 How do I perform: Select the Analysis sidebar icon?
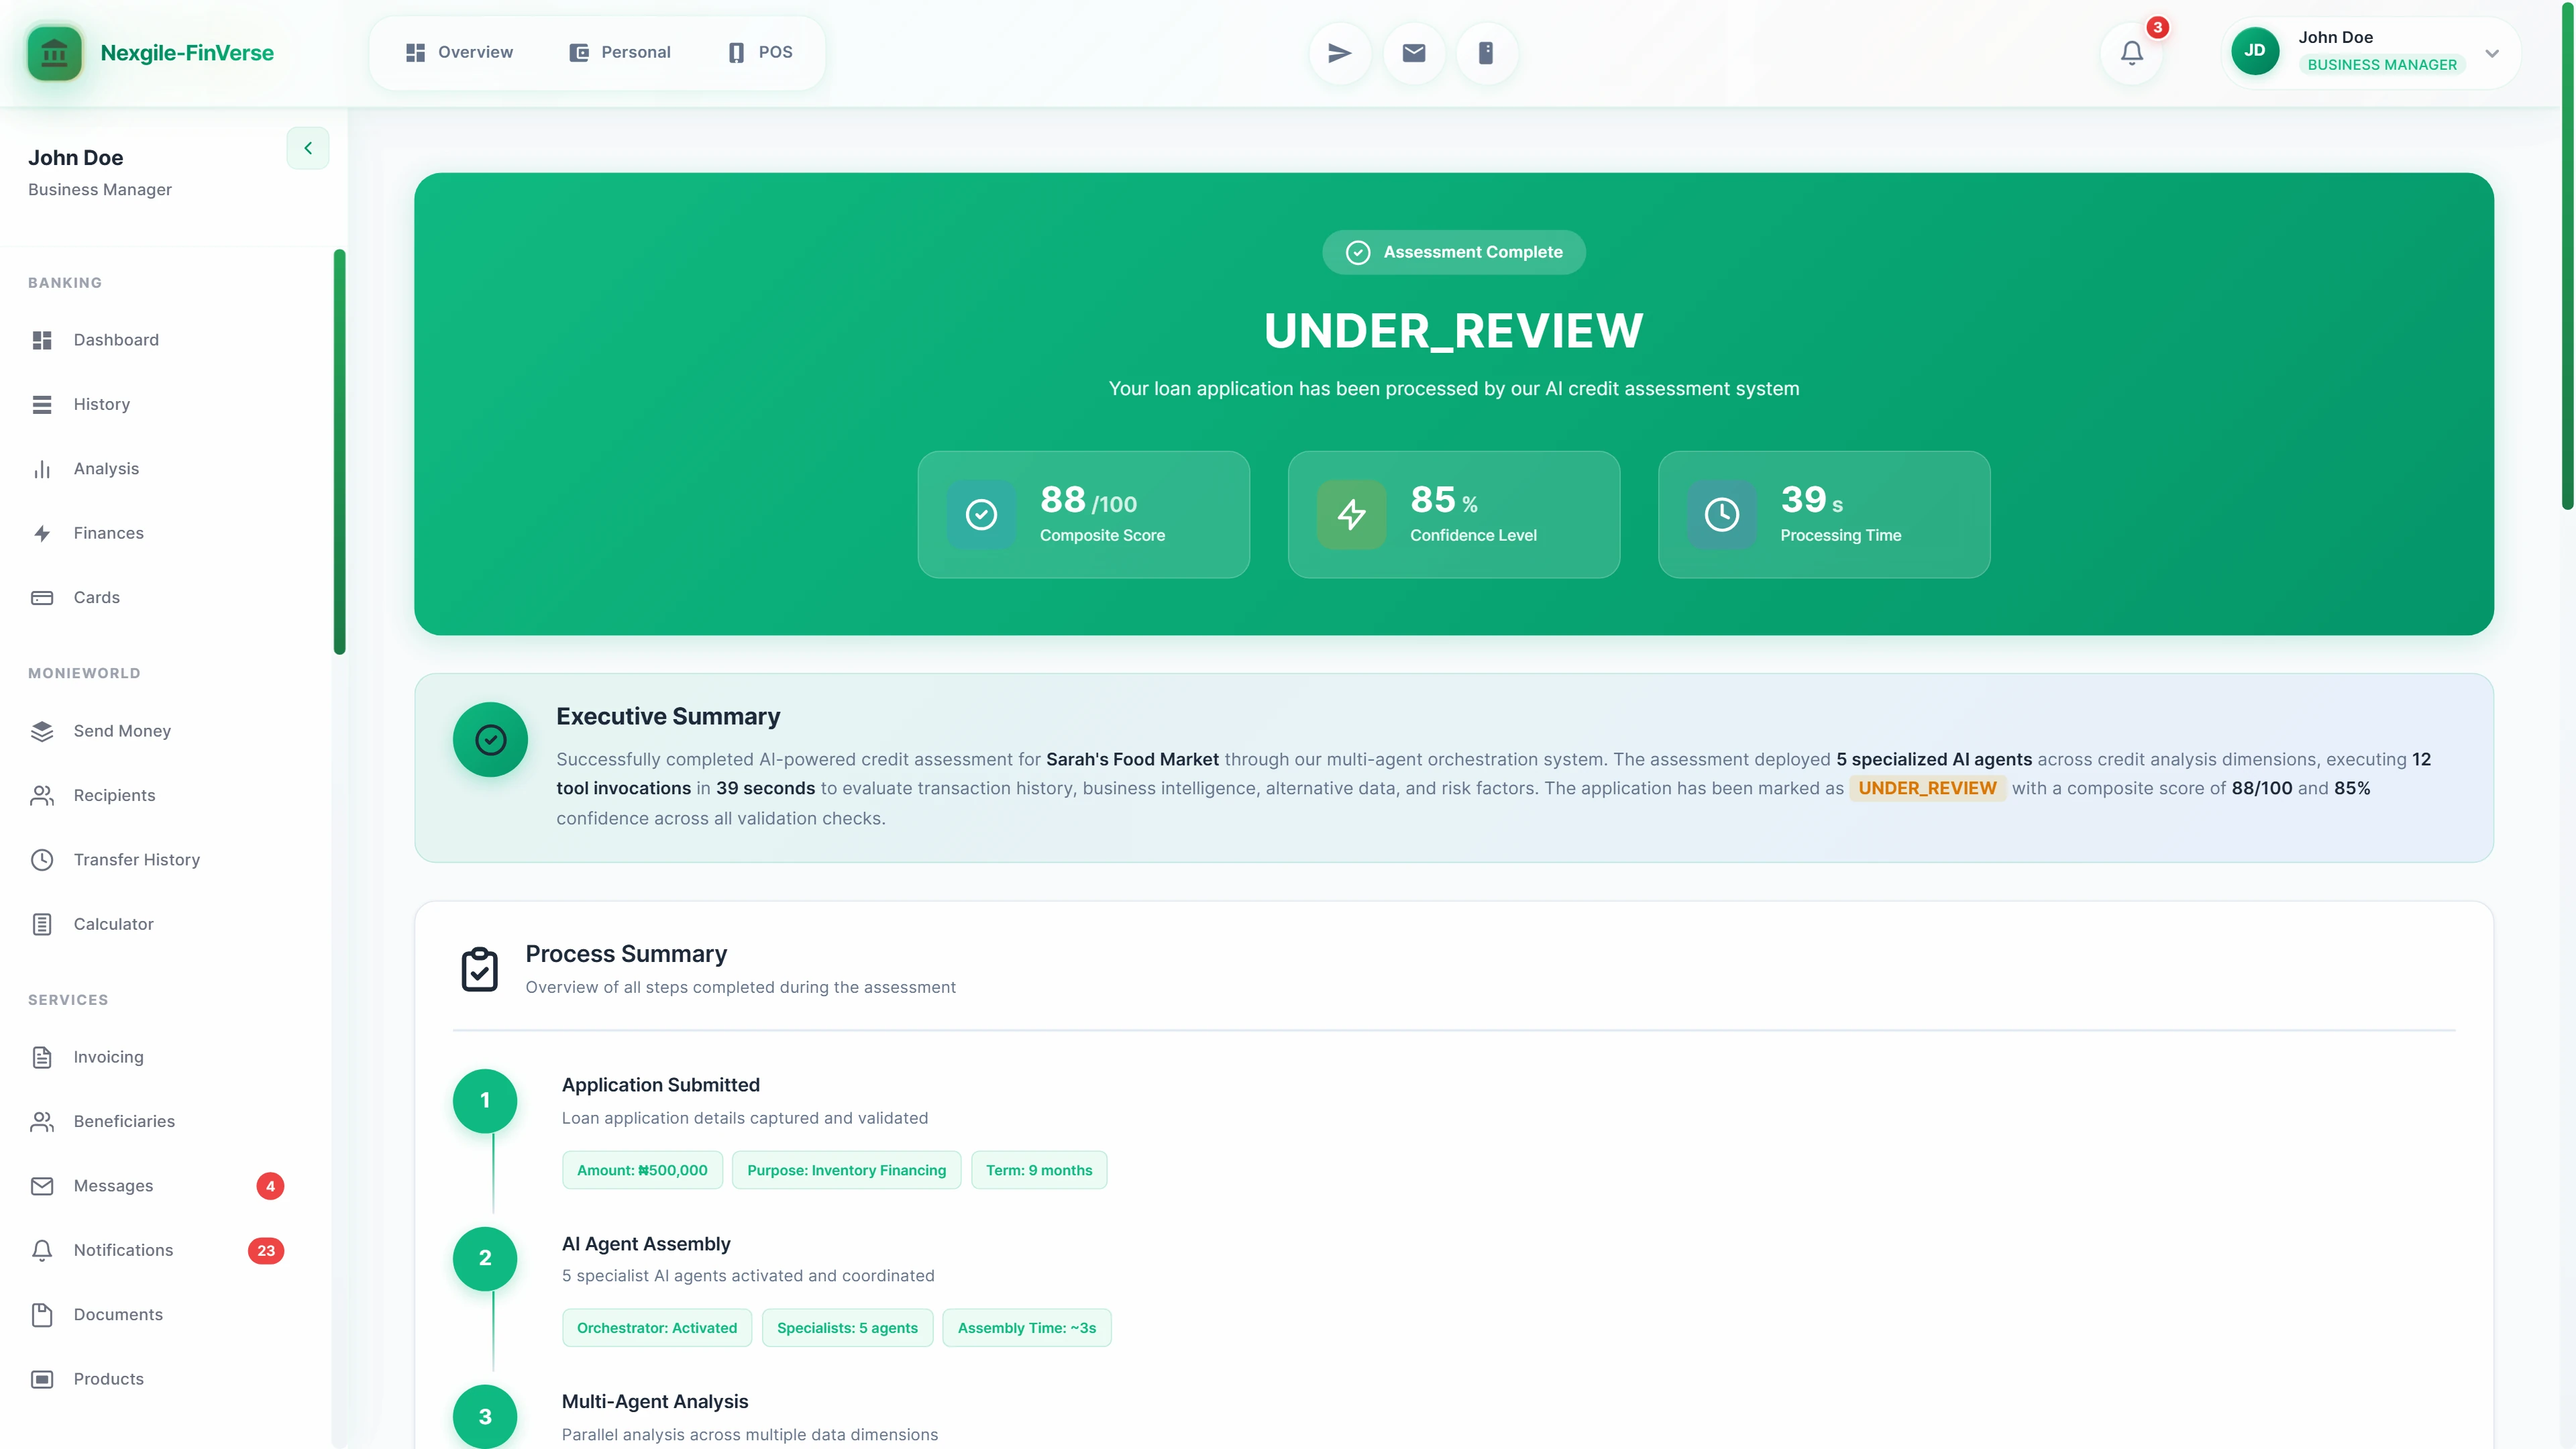(x=105, y=468)
